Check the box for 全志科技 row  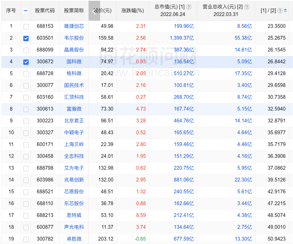(x=26, y=157)
